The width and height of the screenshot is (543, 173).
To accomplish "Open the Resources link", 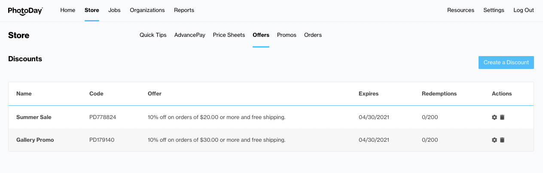I will [x=461, y=10].
